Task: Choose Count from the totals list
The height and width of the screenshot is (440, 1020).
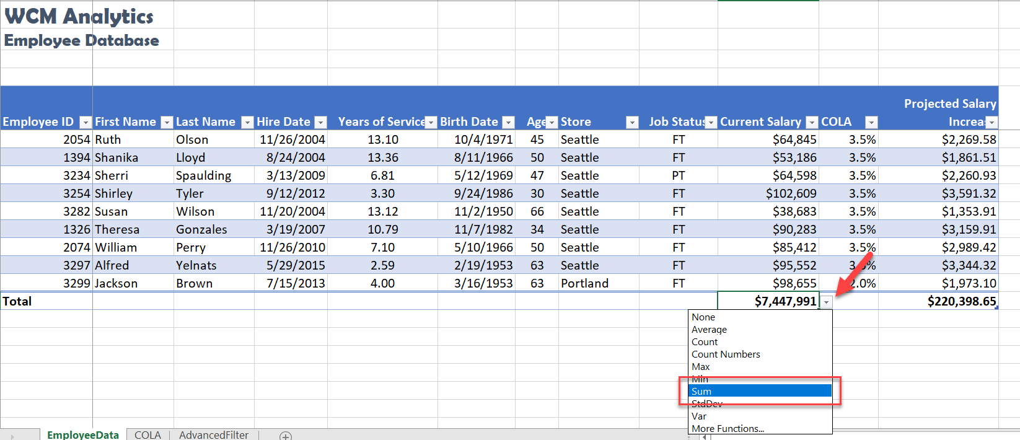Action: pyautogui.click(x=760, y=341)
